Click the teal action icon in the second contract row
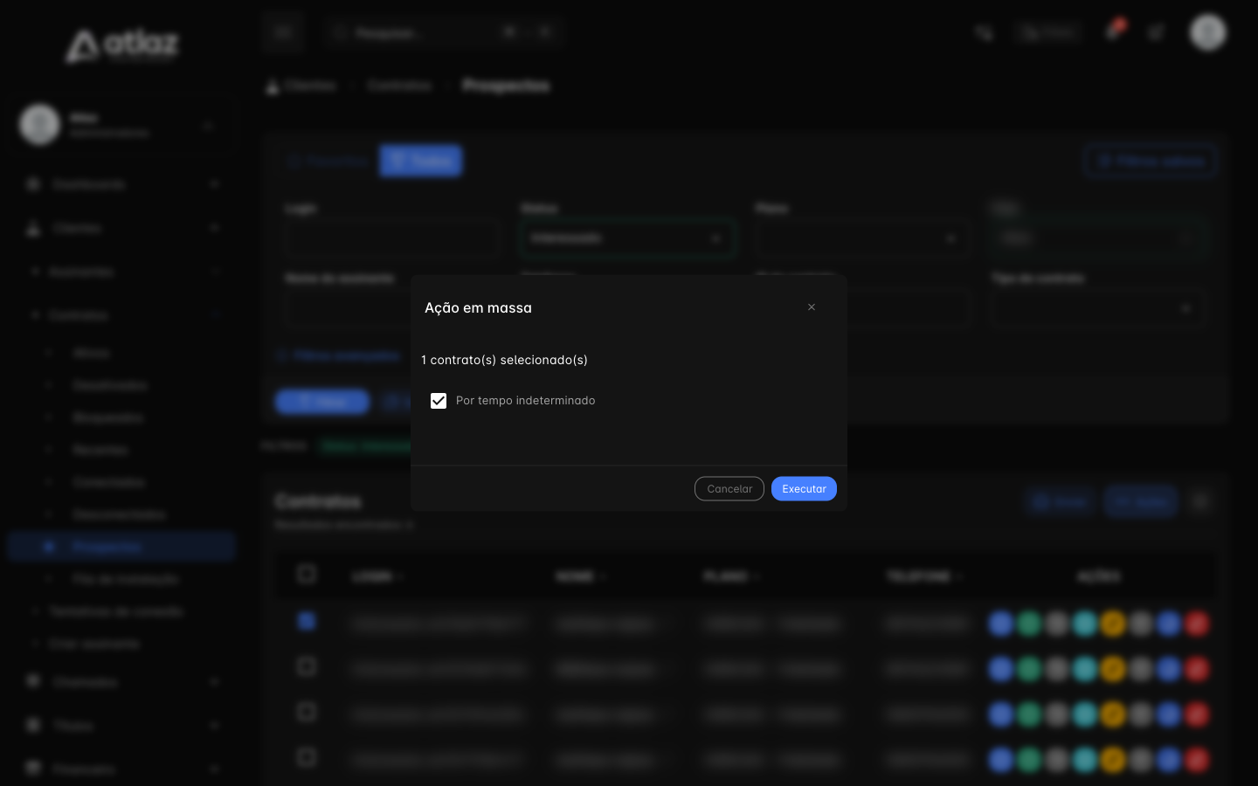Image resolution: width=1258 pixels, height=786 pixels. tap(1085, 669)
